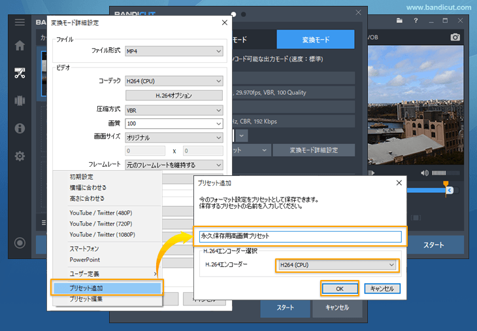Close the 変換モード詳細設定 dialog

[225, 22]
